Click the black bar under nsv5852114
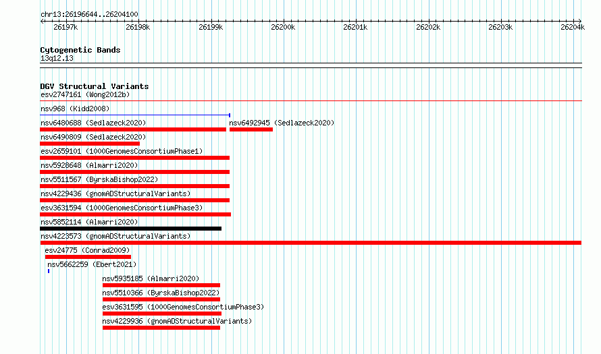Screen dimensions: 601x354 [131, 229]
